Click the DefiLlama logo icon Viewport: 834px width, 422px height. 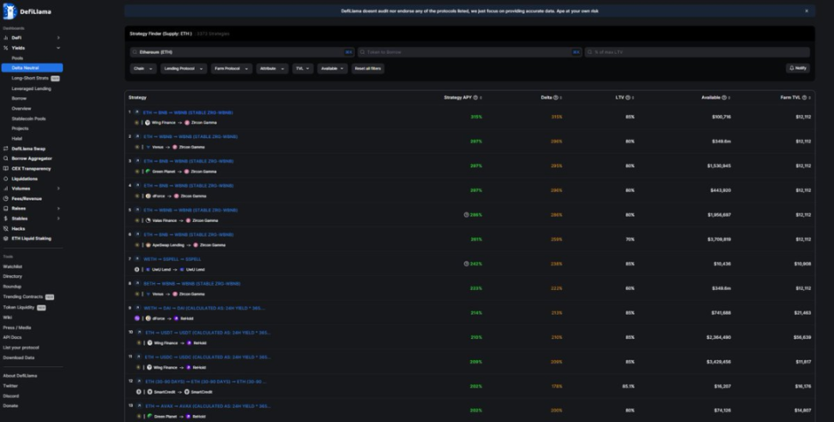pos(9,12)
